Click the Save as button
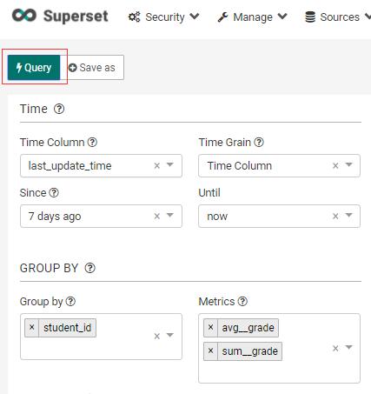The width and height of the screenshot is (371, 394). [x=92, y=68]
